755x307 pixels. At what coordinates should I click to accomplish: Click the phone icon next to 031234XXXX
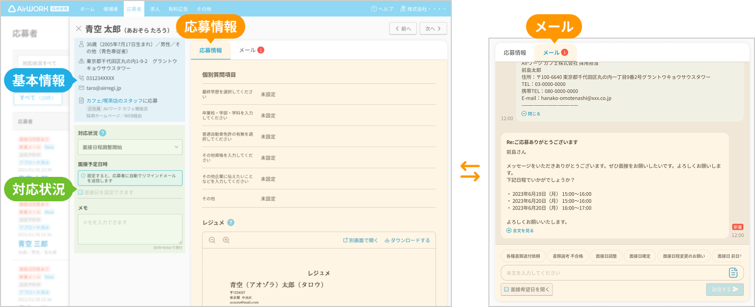point(81,78)
